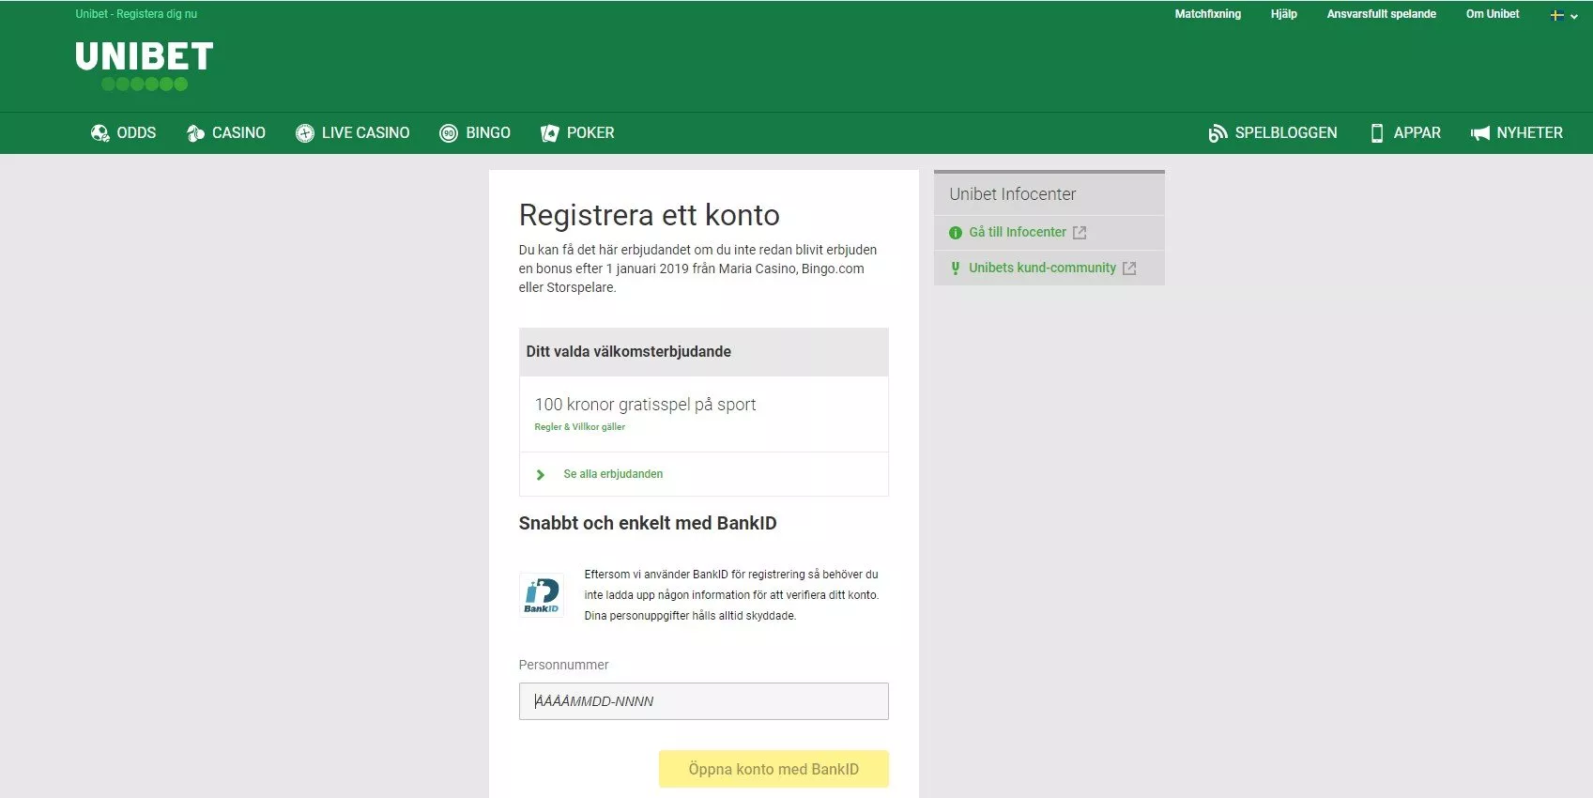Click Se alla erbjudanden link
This screenshot has width=1593, height=798.
tap(613, 474)
